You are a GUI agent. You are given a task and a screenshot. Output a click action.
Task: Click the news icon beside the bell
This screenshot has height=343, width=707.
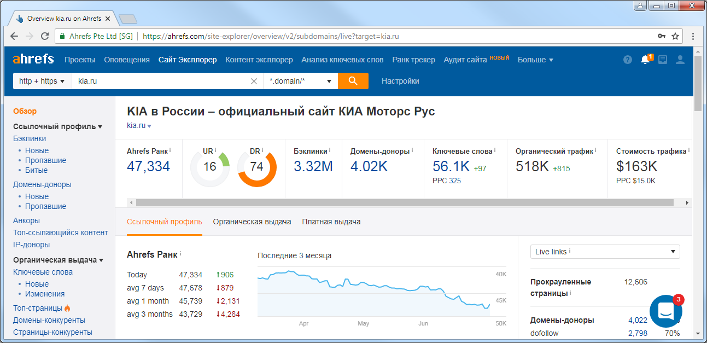click(663, 60)
